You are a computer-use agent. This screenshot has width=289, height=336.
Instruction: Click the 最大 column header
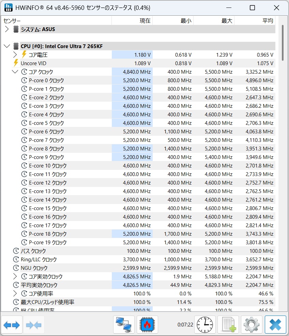click(214, 21)
